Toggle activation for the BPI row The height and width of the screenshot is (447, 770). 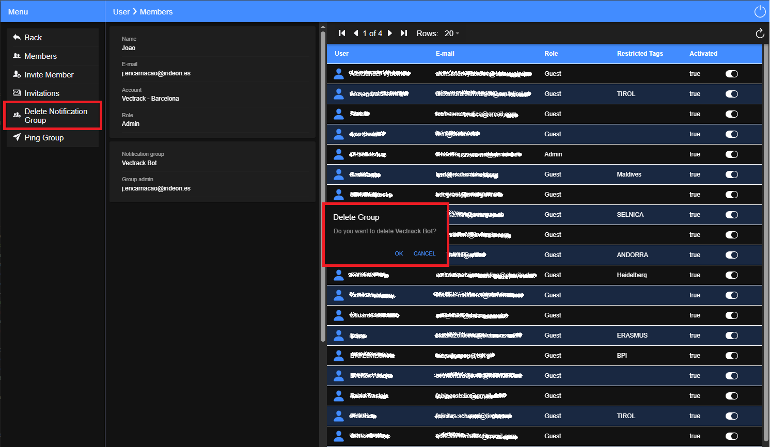[732, 356]
